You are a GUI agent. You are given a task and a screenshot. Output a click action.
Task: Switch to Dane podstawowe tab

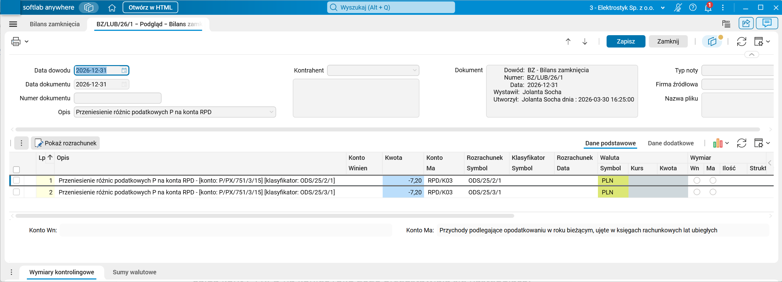tap(610, 143)
